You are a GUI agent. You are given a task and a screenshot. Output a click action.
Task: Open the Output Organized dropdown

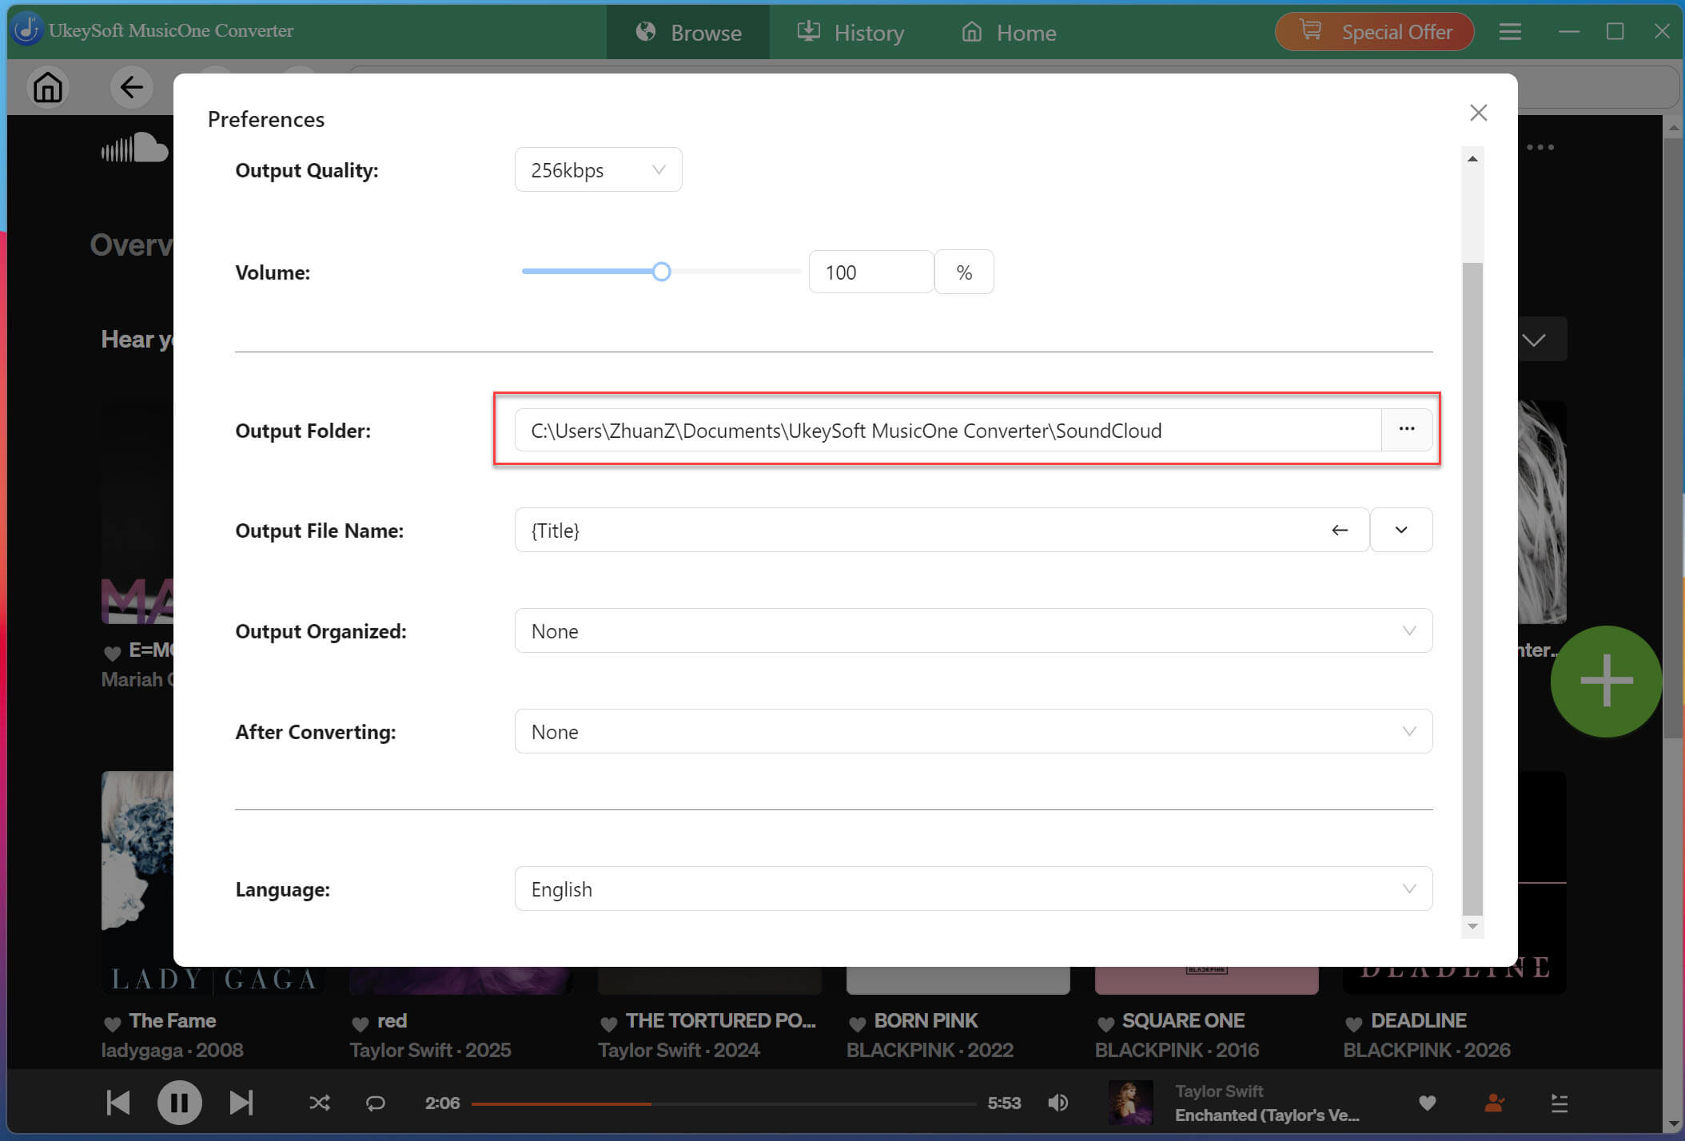point(974,631)
